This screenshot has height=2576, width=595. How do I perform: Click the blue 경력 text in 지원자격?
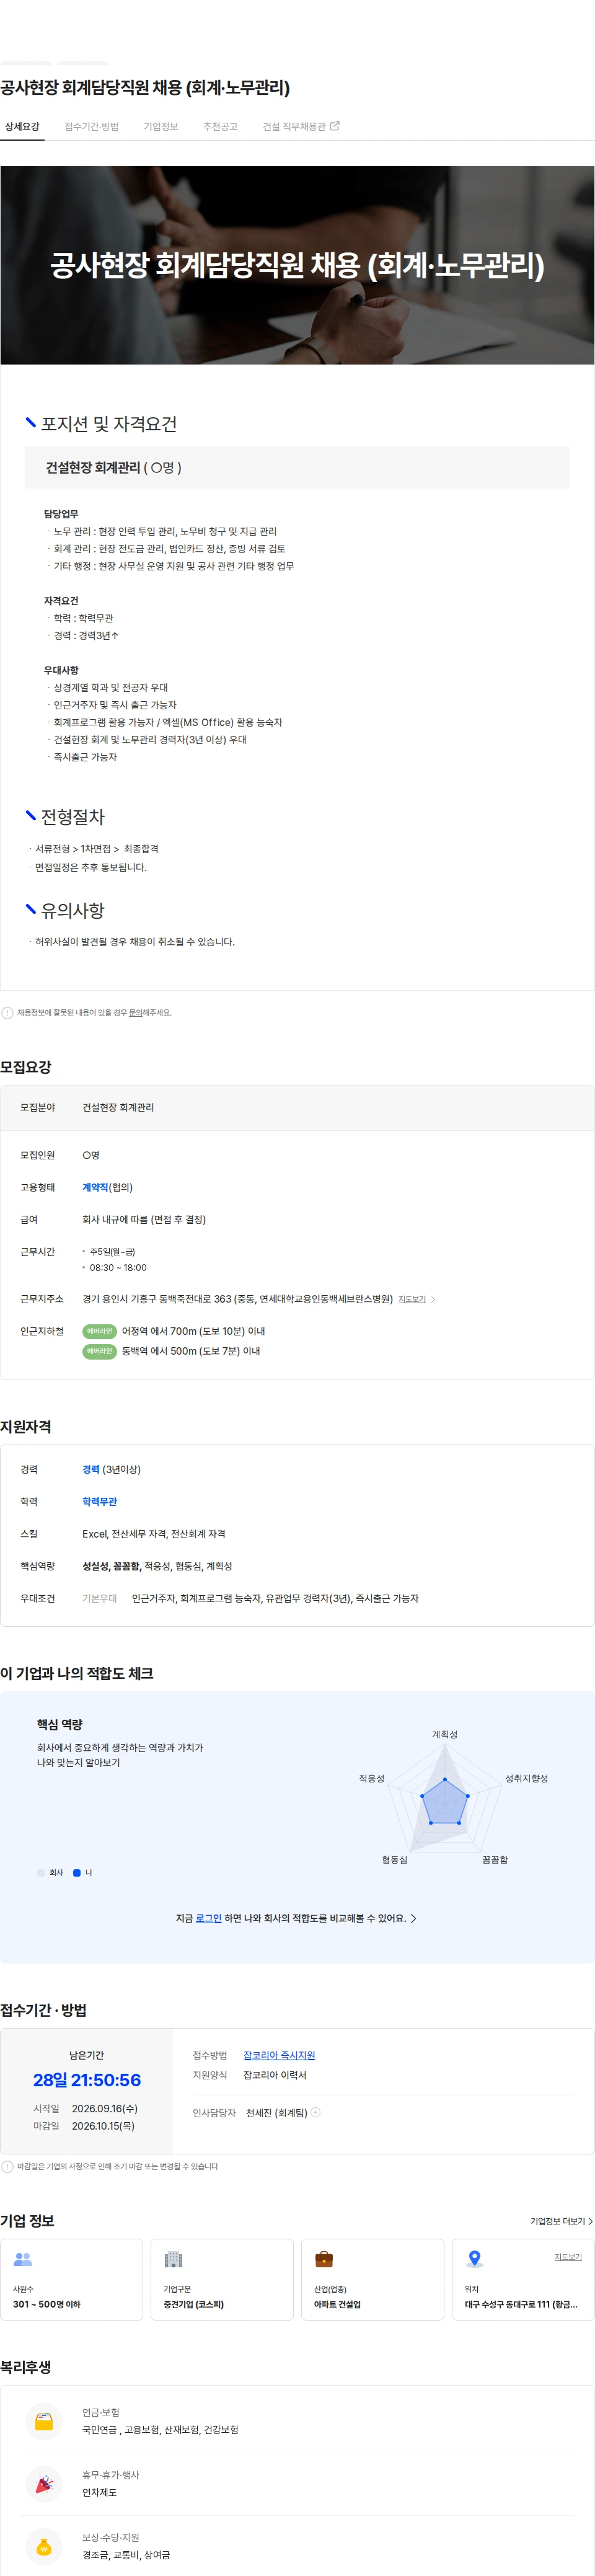tap(91, 1469)
